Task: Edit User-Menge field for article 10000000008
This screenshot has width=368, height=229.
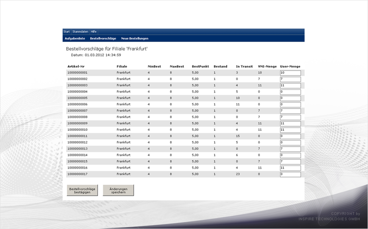Action: pyautogui.click(x=290, y=117)
